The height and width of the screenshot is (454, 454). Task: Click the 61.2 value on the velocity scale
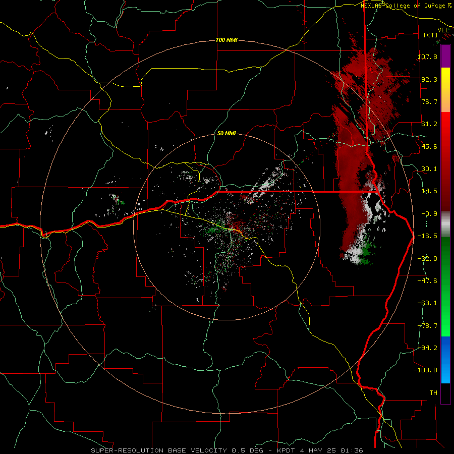click(x=429, y=124)
